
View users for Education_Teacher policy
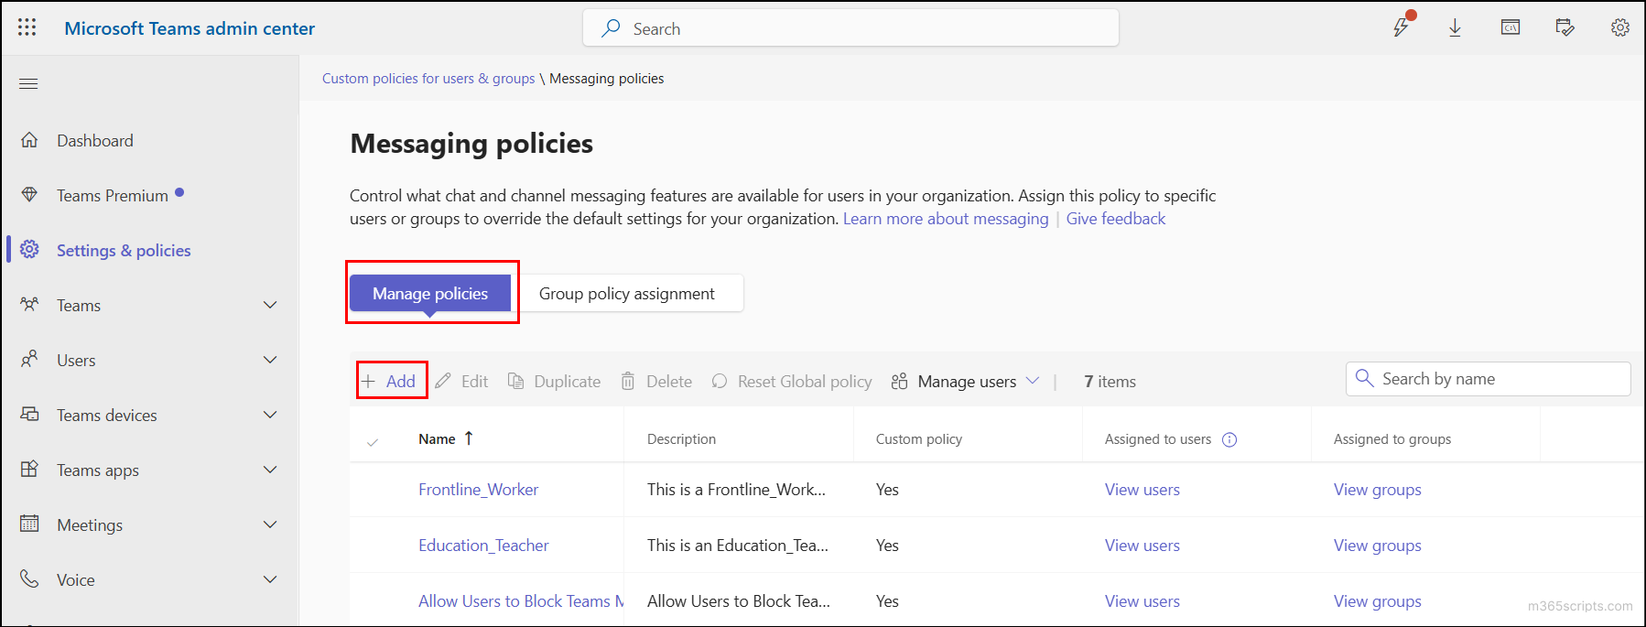pos(1142,546)
